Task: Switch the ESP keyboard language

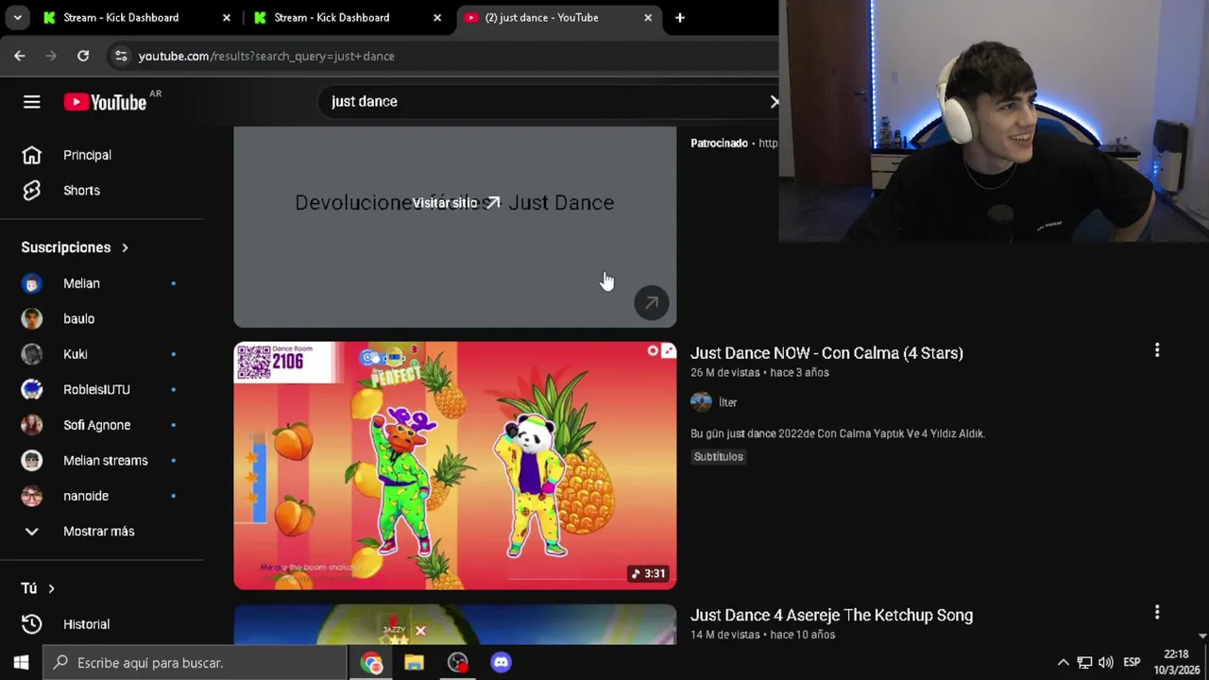Action: (1132, 663)
